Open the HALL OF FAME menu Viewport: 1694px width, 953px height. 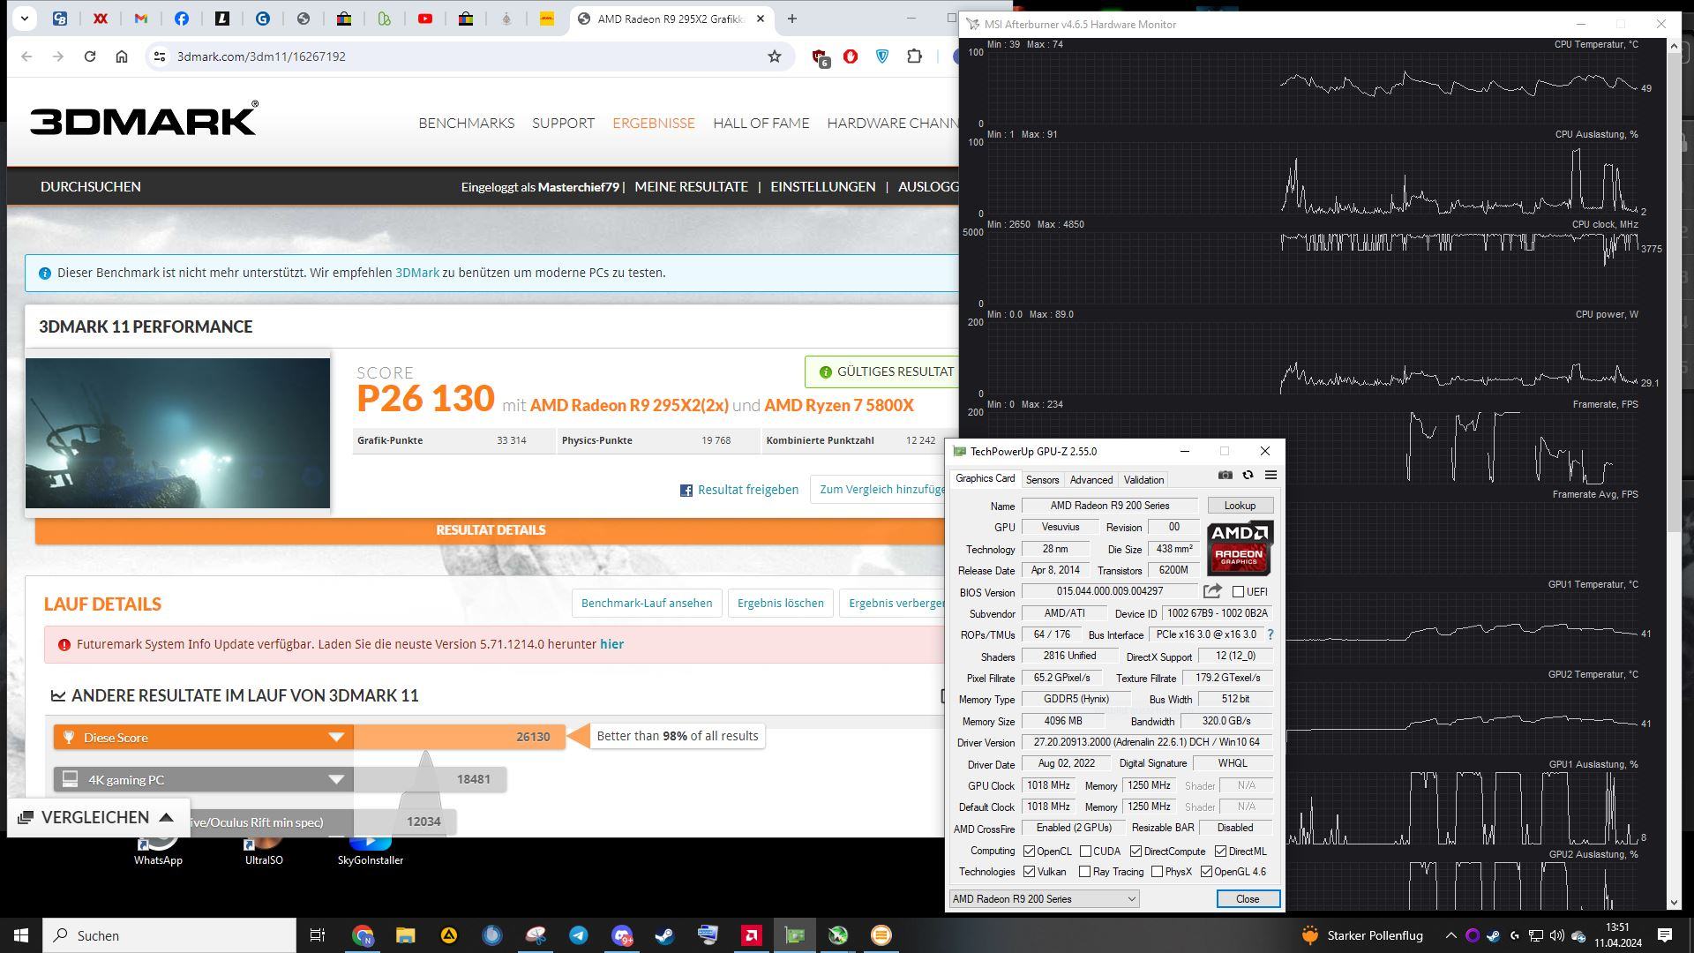(x=761, y=124)
